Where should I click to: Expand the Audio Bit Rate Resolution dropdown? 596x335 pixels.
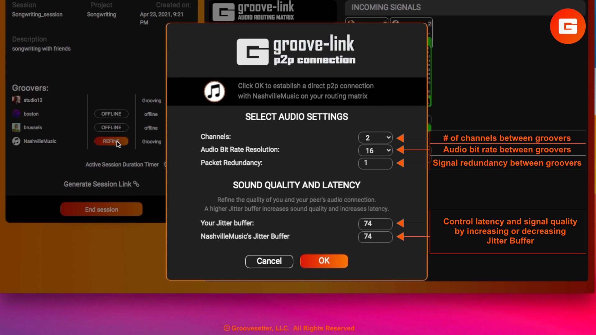click(x=375, y=150)
